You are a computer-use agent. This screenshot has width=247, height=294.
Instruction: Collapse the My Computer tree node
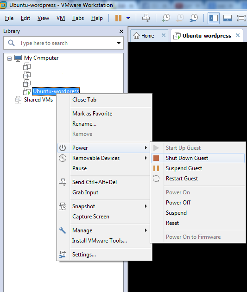tap(9, 59)
